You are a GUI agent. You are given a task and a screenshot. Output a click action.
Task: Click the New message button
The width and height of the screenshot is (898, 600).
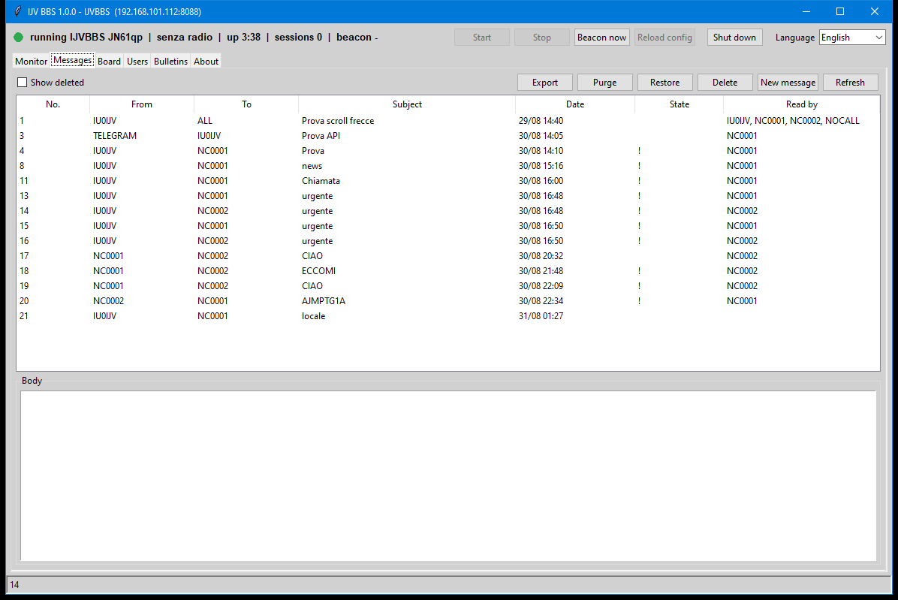click(x=788, y=83)
